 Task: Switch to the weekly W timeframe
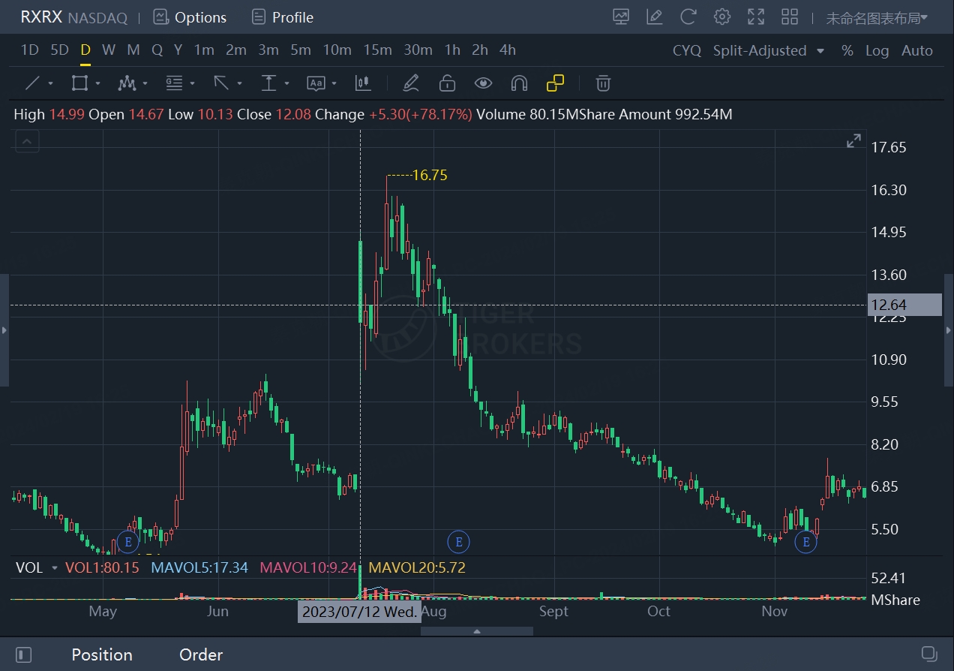(109, 50)
